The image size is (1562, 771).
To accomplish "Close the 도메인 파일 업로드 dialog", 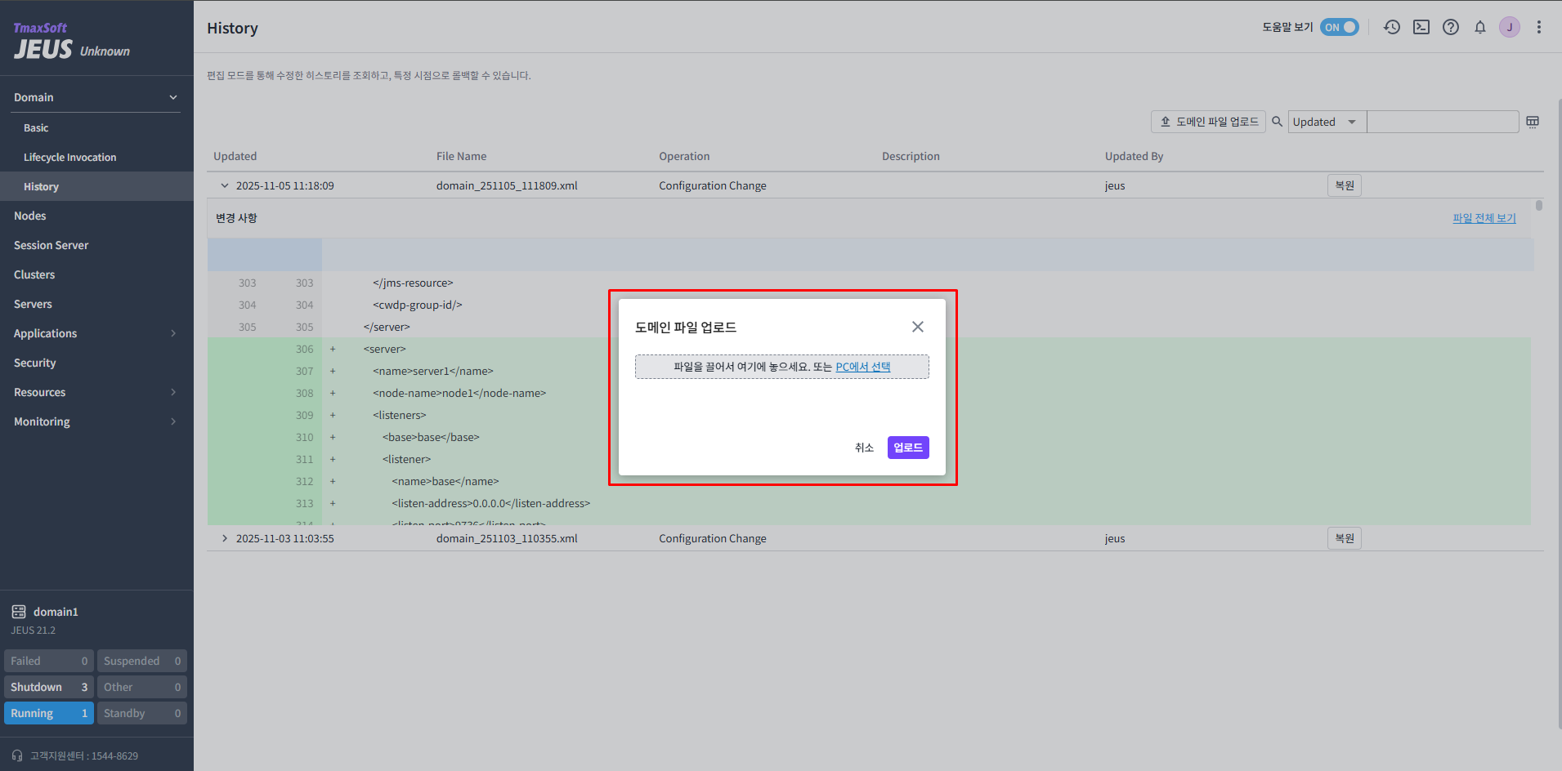I will (917, 326).
